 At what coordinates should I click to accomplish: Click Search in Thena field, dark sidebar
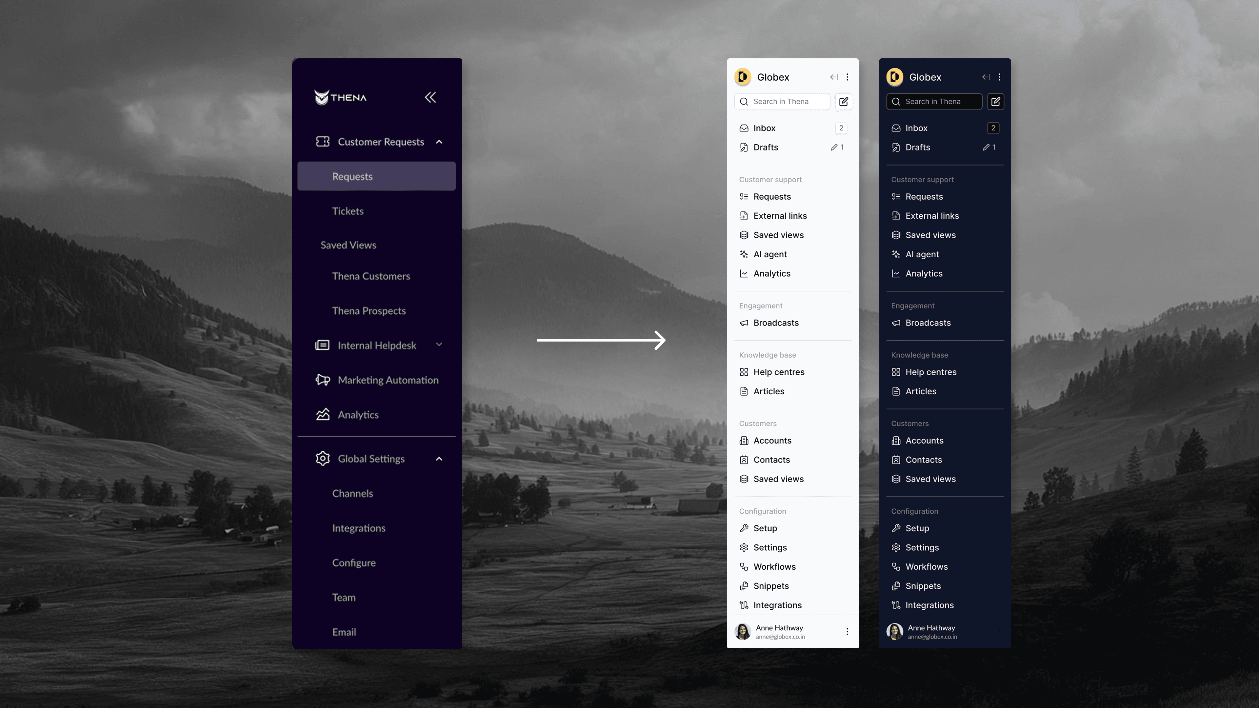[x=934, y=102]
